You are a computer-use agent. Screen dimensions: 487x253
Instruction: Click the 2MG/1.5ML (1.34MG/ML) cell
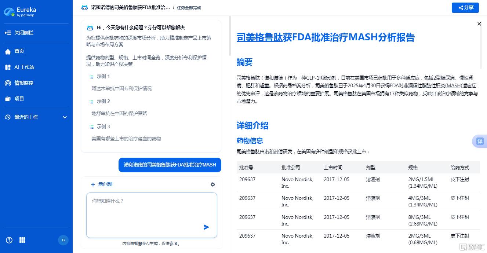point(423,183)
